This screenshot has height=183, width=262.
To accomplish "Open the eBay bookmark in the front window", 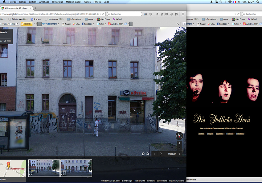I will click(76, 24).
